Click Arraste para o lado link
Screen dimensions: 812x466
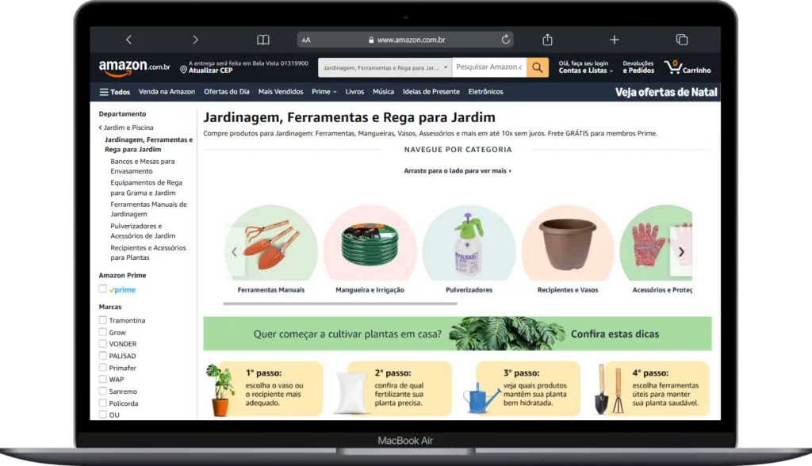click(x=458, y=170)
